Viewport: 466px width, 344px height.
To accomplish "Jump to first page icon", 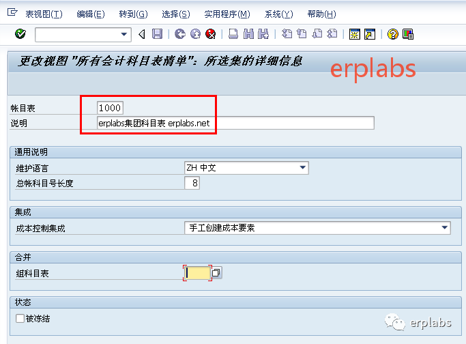I will point(287,34).
